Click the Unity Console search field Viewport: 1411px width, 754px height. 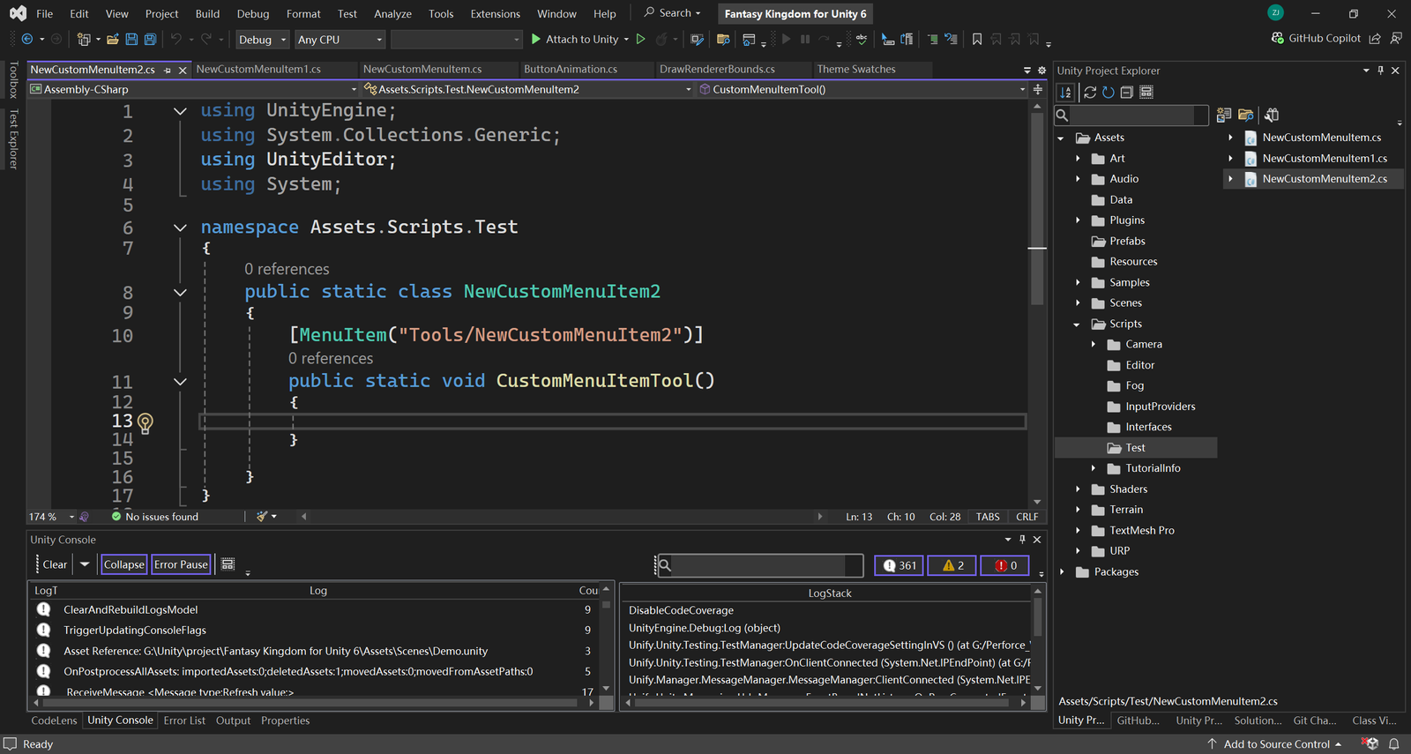point(759,565)
